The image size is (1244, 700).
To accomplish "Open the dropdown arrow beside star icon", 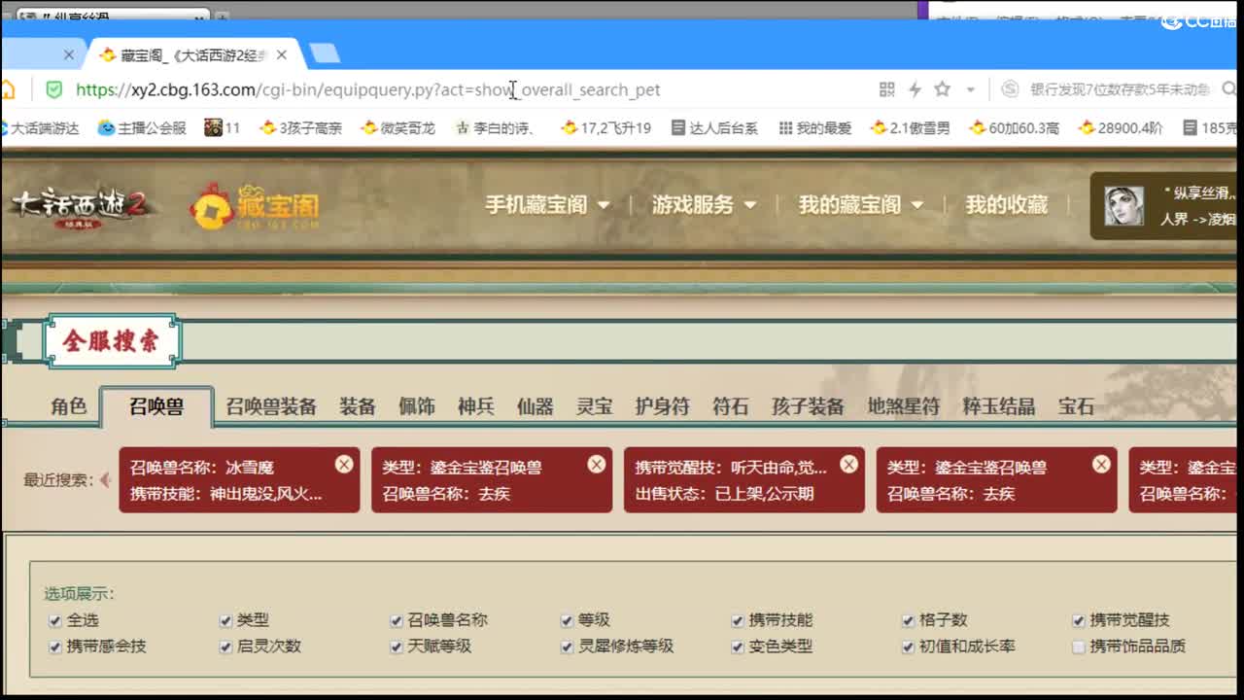I will point(970,89).
